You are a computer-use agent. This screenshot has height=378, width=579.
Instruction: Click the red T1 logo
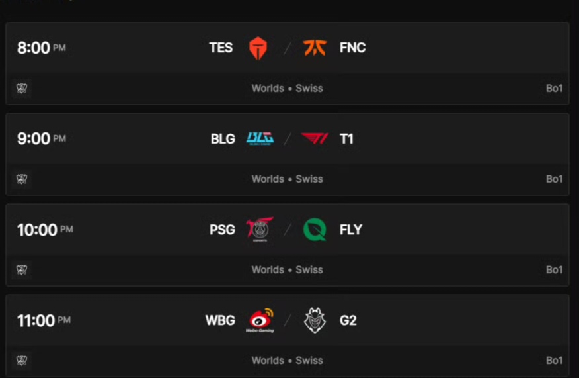click(x=315, y=138)
